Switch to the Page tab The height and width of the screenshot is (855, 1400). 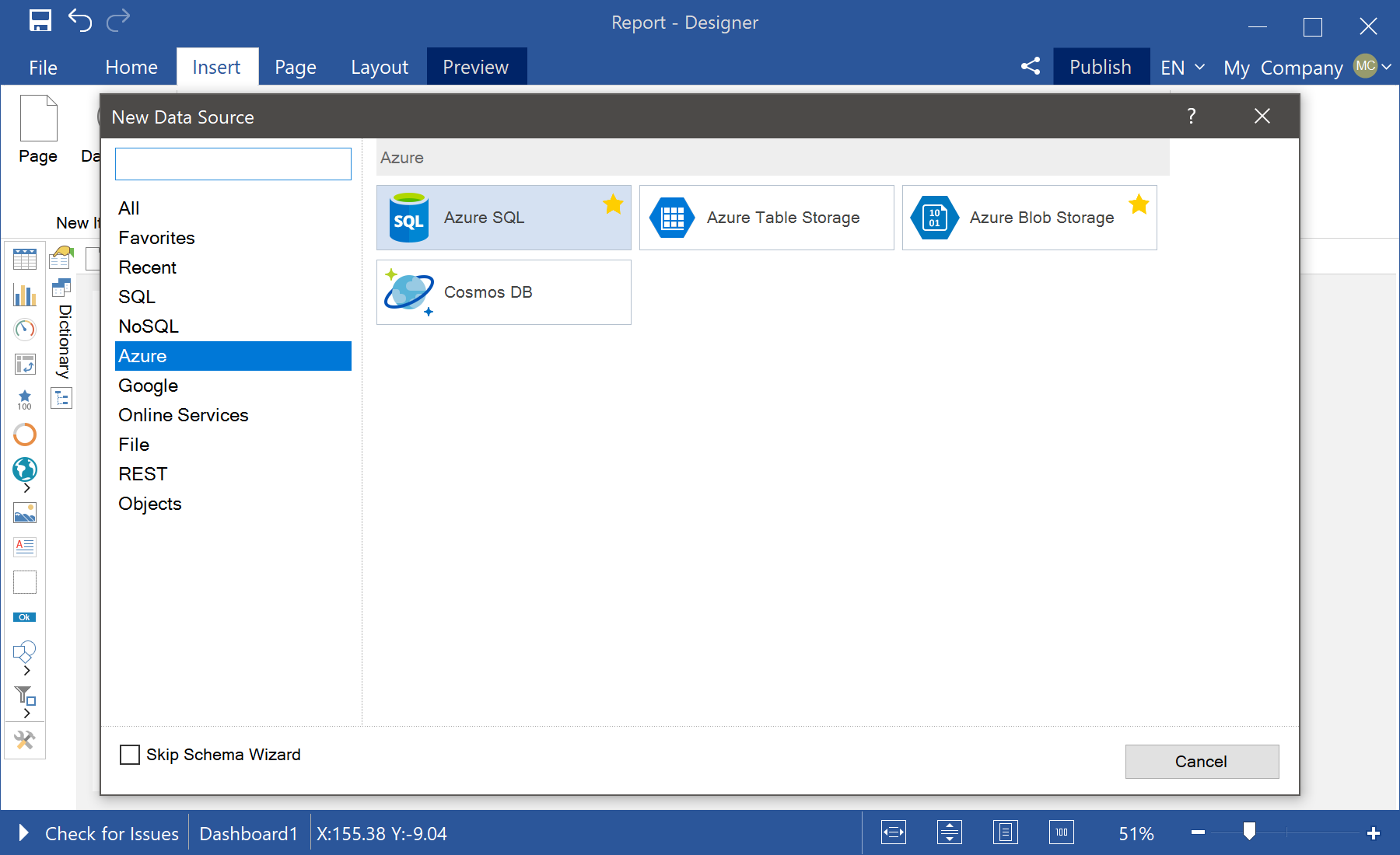[296, 68]
